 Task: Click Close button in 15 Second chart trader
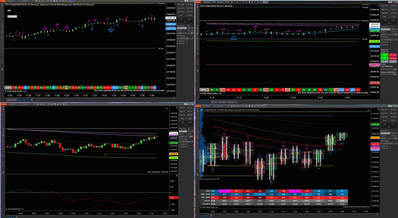[x=189, y=15]
